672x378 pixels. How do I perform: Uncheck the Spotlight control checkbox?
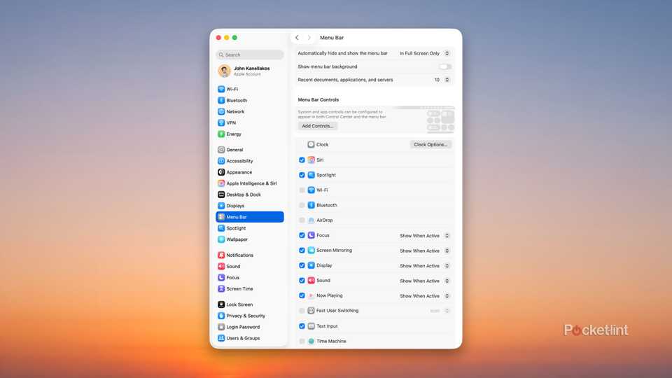coord(302,175)
